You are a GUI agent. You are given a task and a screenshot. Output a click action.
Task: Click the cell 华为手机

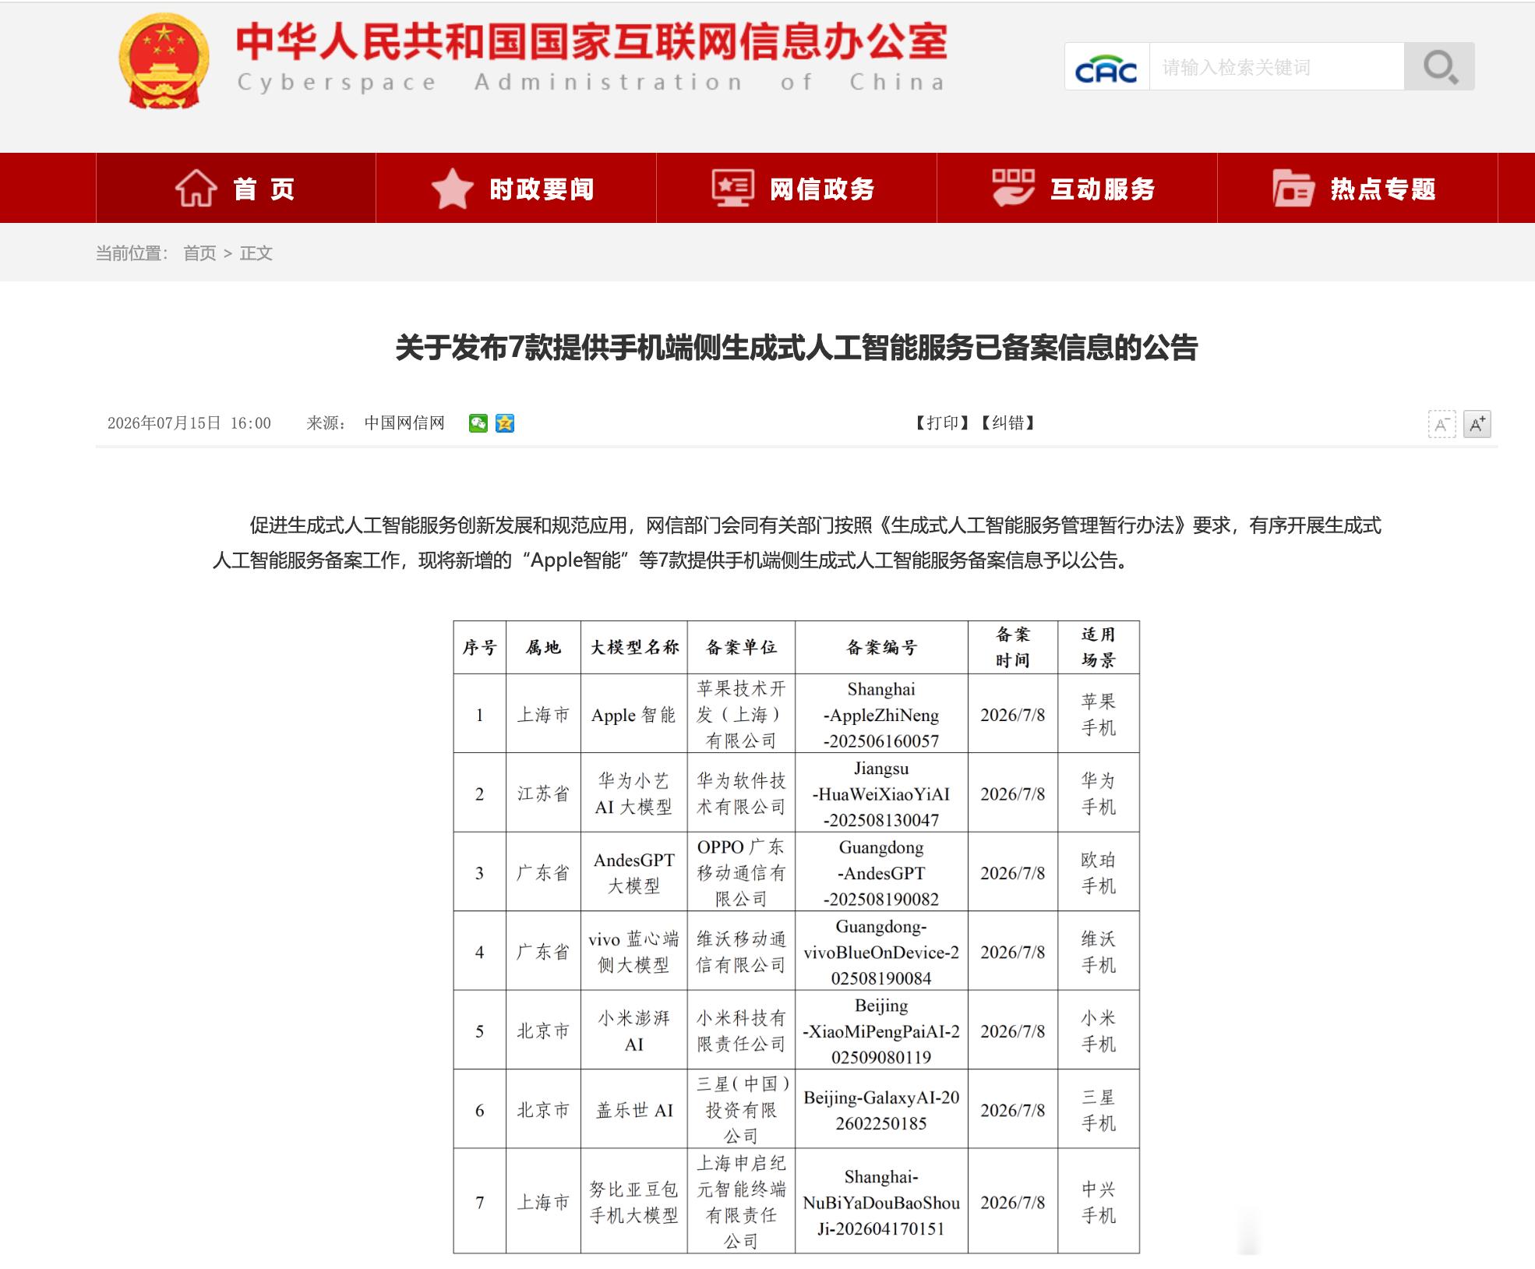tap(1099, 794)
